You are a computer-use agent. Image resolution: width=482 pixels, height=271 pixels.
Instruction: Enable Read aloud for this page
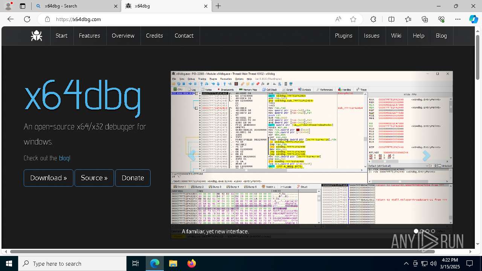338,19
